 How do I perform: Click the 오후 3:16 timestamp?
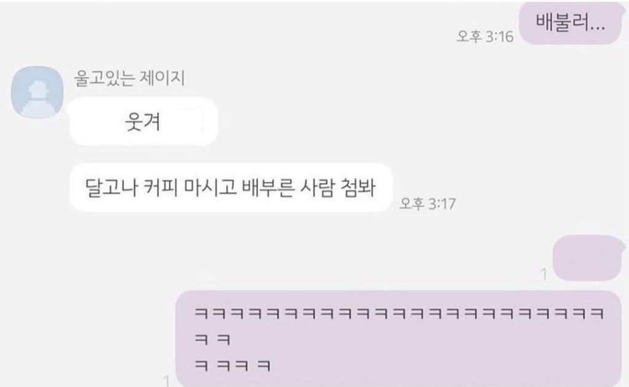coord(485,37)
